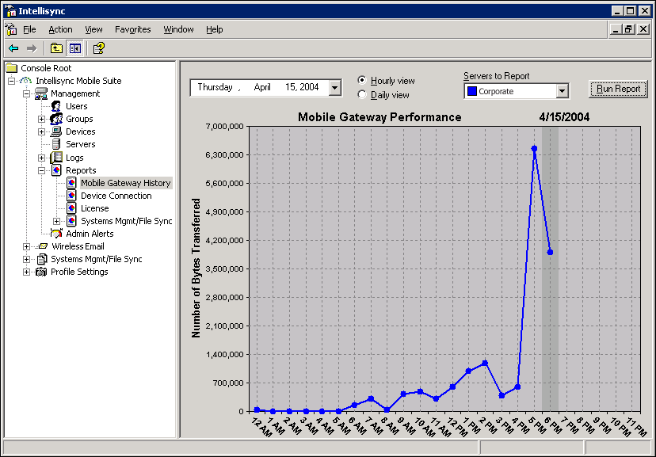
Task: Click the Intellisync title bar app icon
Action: pos(11,11)
